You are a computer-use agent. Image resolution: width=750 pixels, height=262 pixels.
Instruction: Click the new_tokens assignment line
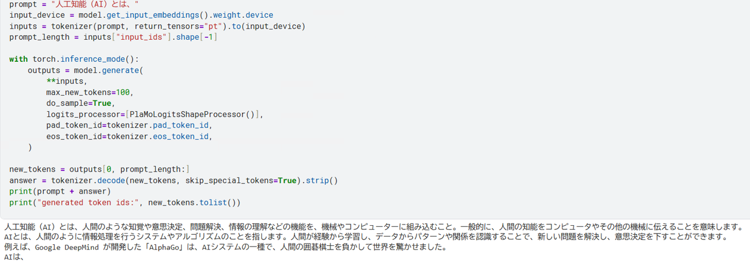tap(99, 169)
